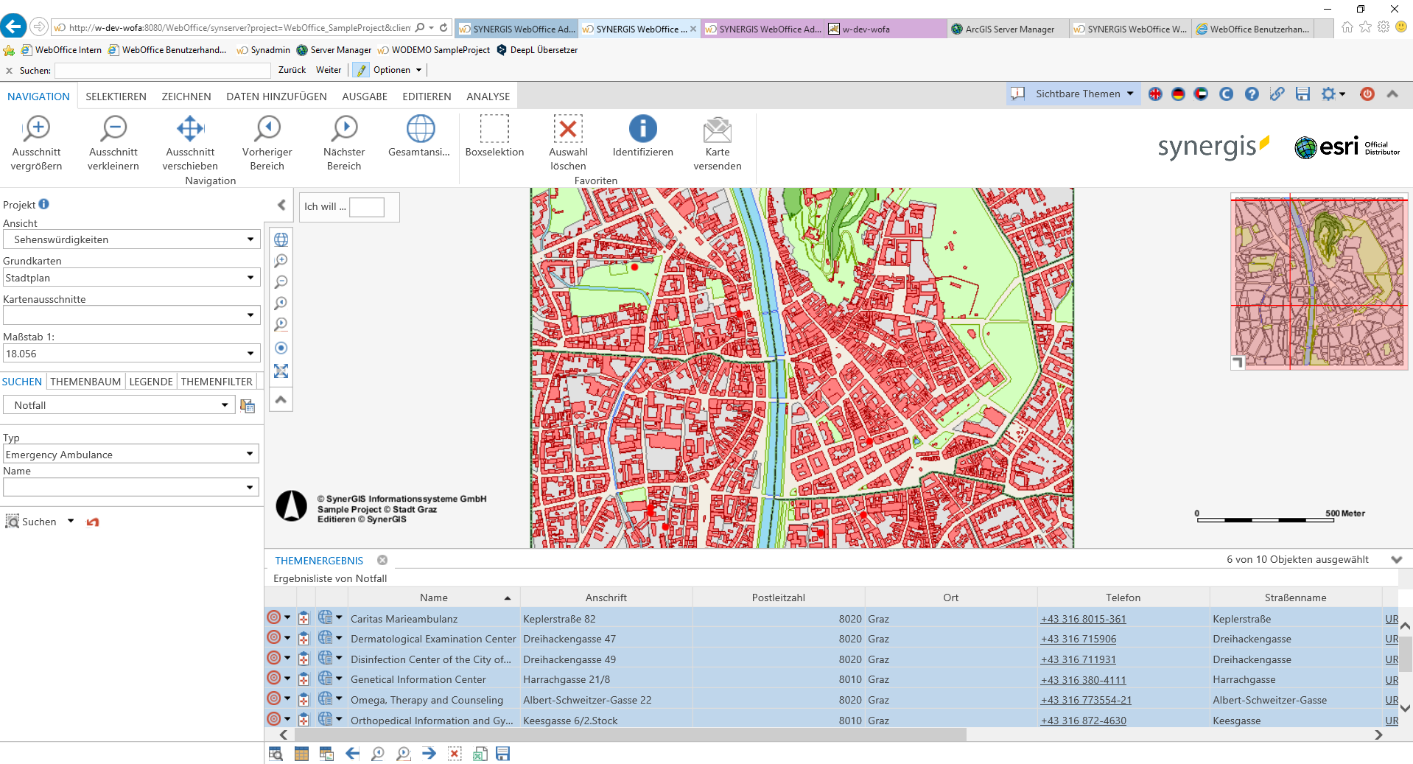Show full extent with Gesamtansicht globe
This screenshot has width=1413, height=764.
[x=420, y=130]
